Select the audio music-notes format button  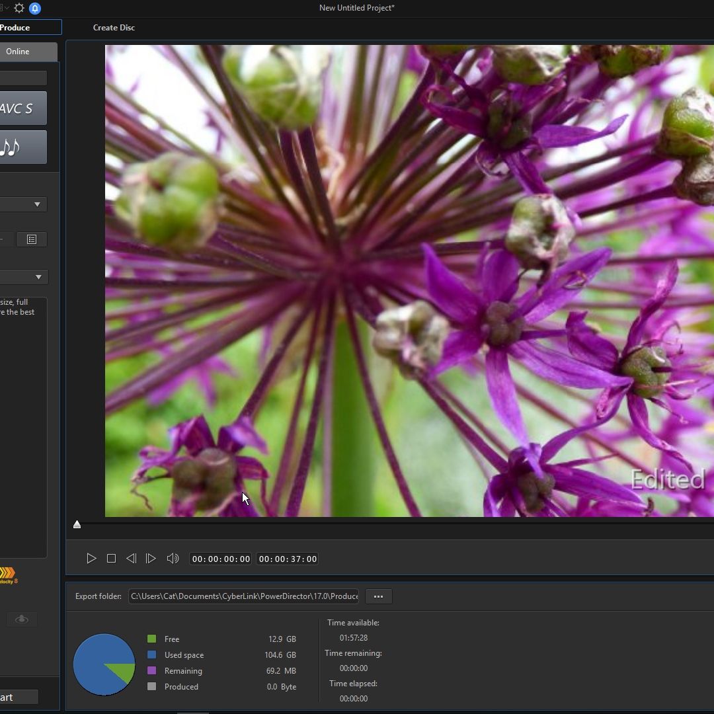click(x=22, y=147)
